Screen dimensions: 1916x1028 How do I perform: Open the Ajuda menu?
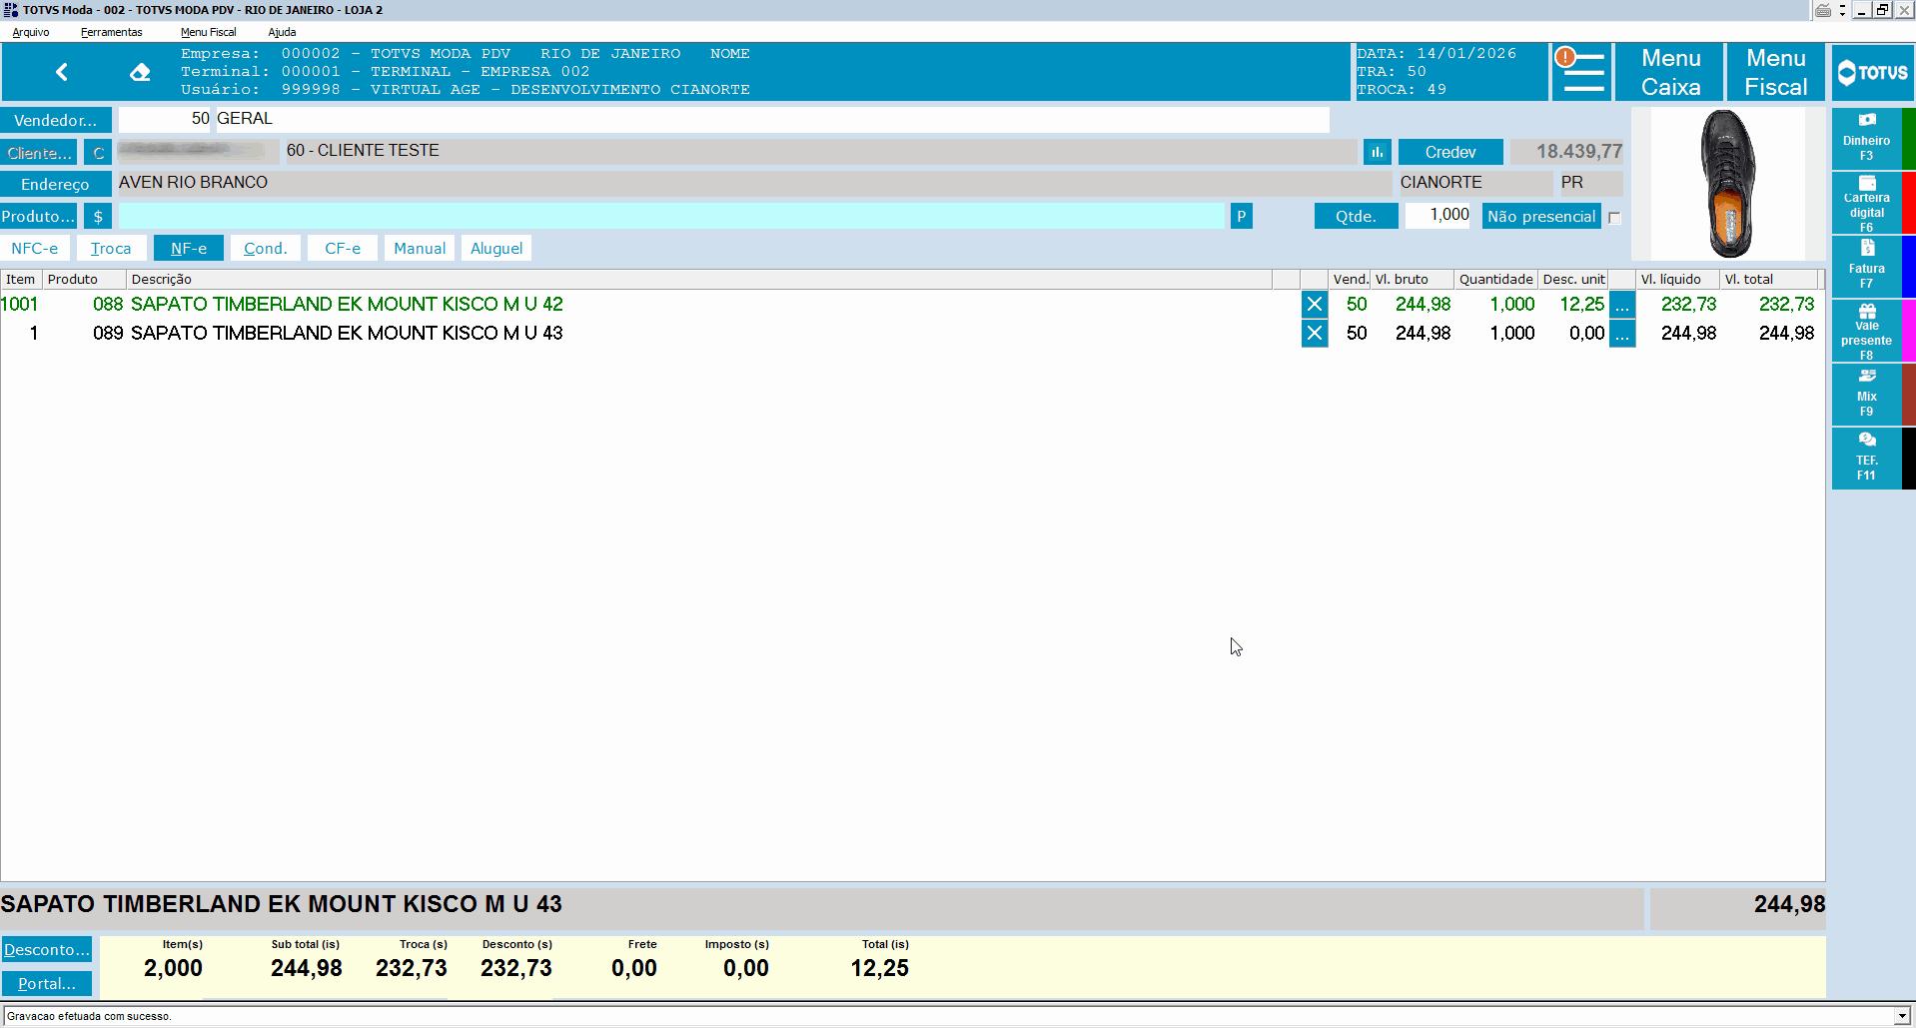(x=282, y=32)
